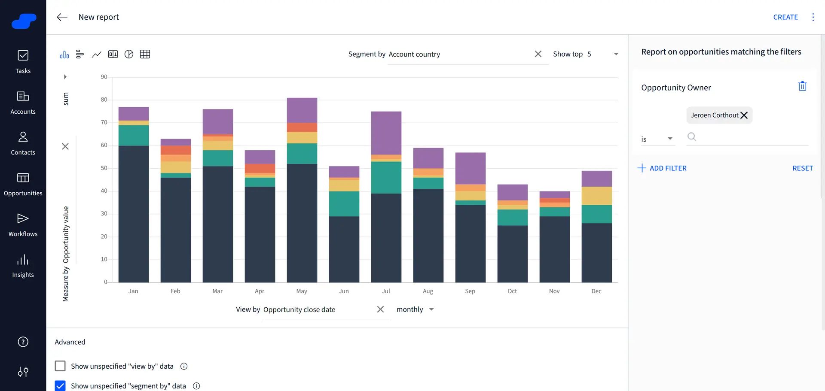
Task: Remove Jeroen Corthout from owner filter
Action: (744, 115)
